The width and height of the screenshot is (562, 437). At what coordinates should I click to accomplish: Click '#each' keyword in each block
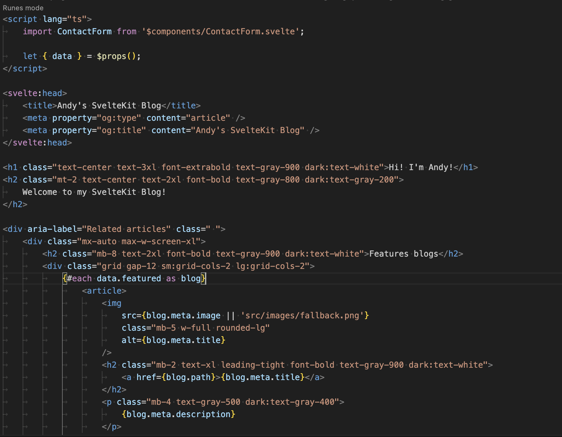tap(80, 279)
